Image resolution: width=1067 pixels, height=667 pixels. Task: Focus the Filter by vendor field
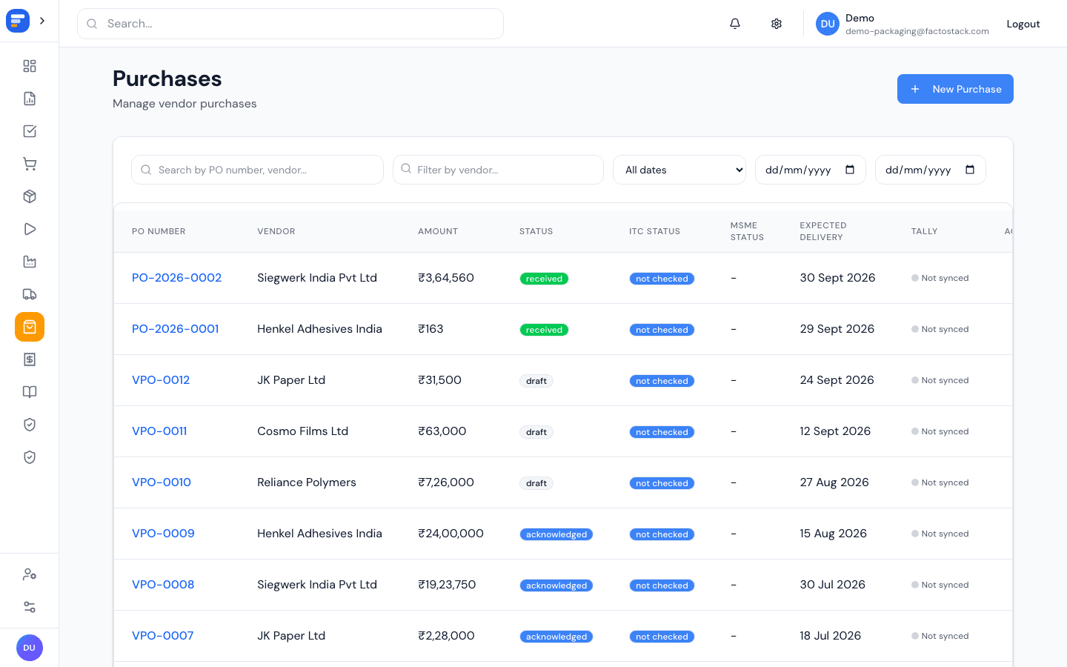(498, 170)
